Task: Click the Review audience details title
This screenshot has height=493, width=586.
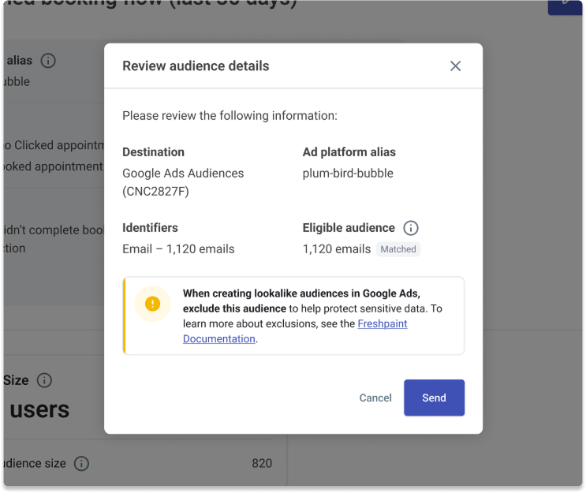Action: (196, 66)
